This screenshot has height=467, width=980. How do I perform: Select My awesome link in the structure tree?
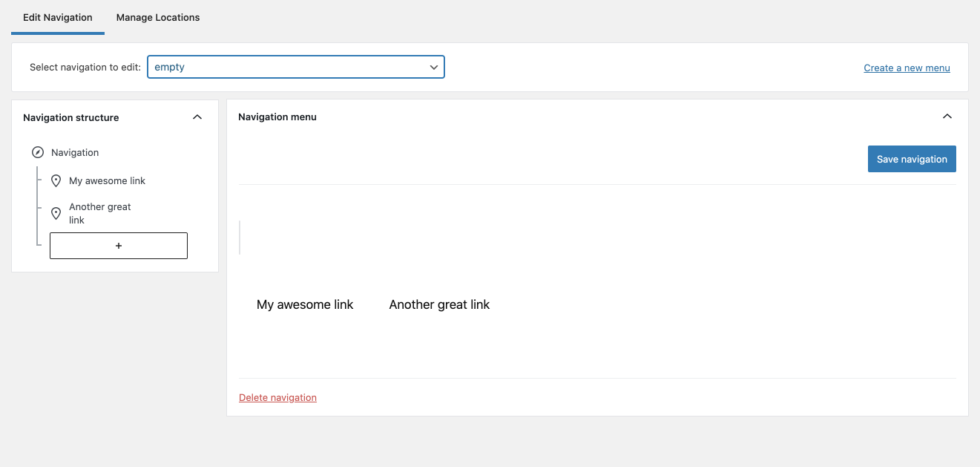[107, 180]
